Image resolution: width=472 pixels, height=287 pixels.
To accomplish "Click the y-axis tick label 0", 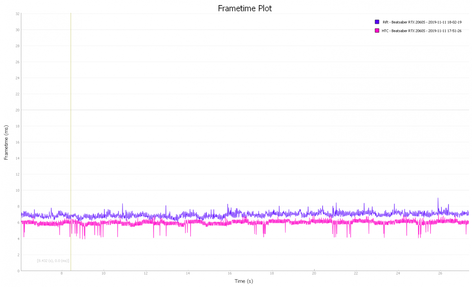I will point(18,271).
